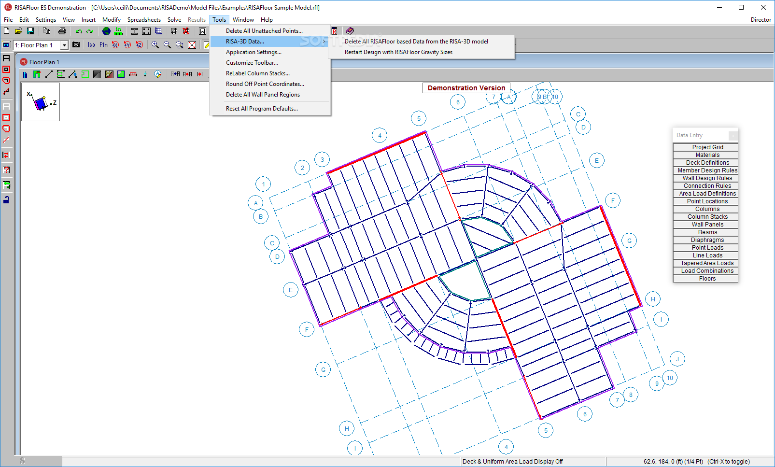Click the draw wall panels icon
The width and height of the screenshot is (775, 467).
37,74
